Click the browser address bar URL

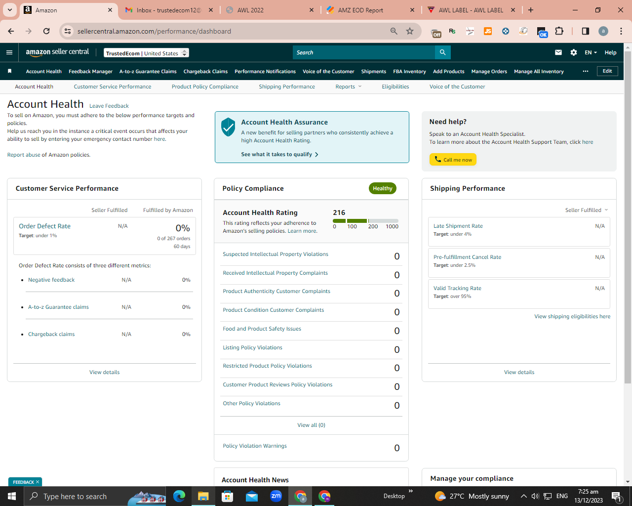(154, 31)
